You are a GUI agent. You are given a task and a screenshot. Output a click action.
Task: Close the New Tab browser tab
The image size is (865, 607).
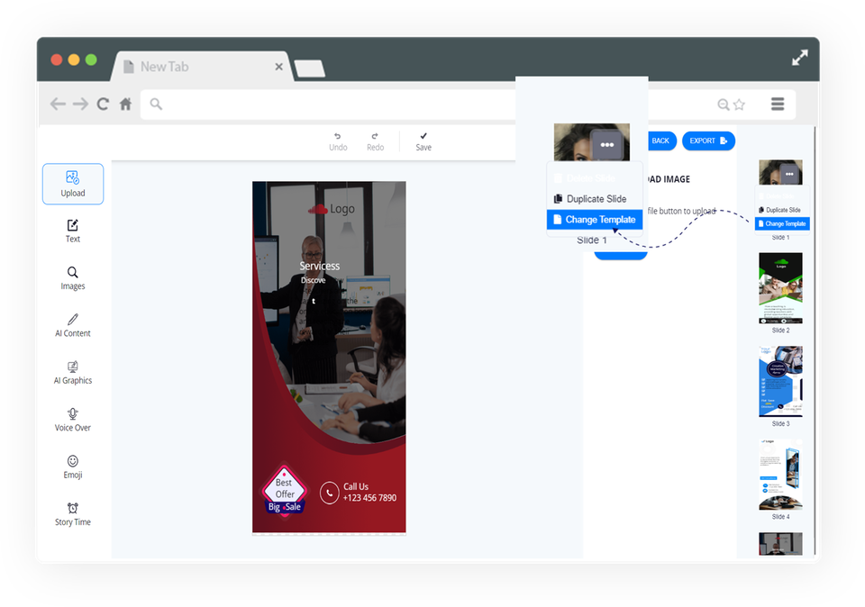click(279, 67)
